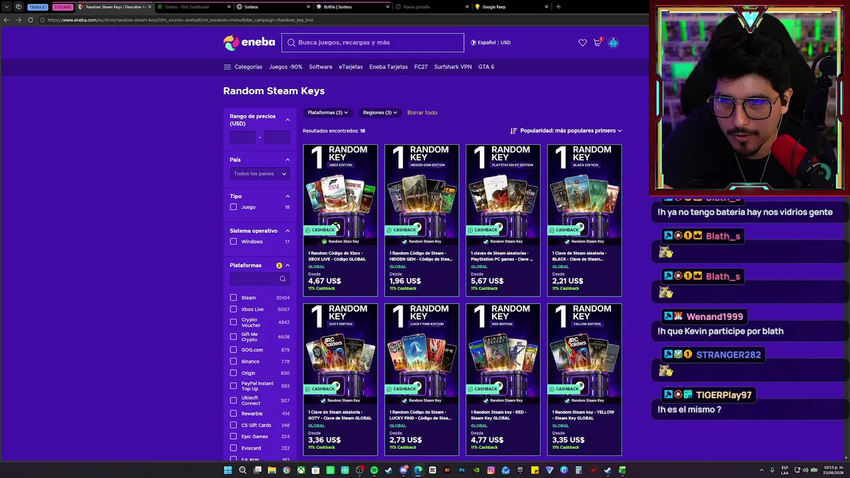Open the Todos los países dropdown

pos(260,174)
